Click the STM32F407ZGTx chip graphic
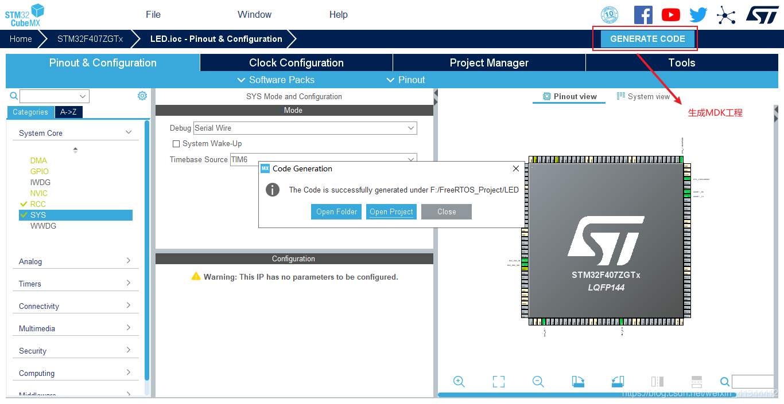 tap(606, 241)
